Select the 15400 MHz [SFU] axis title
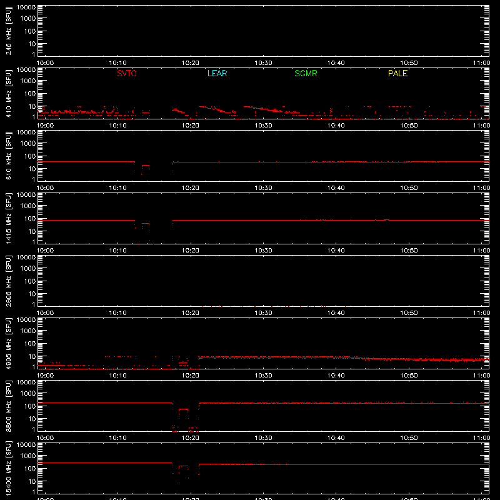 coord(8,468)
